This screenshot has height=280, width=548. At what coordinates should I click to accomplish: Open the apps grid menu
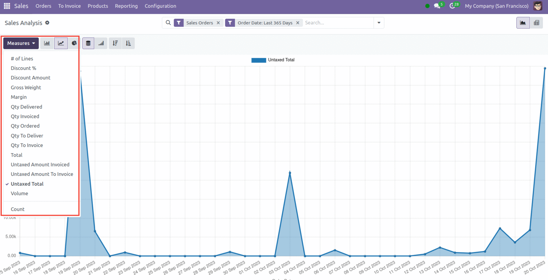tap(7, 6)
